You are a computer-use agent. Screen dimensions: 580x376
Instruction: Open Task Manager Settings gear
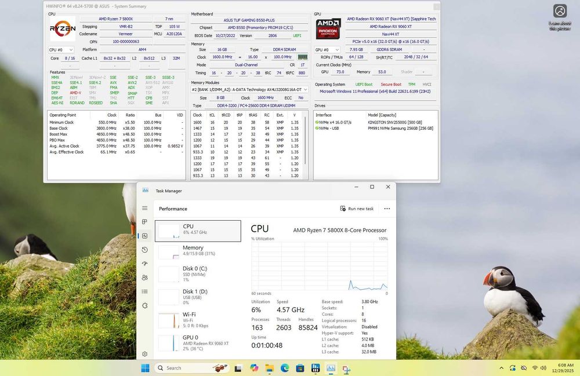[144, 354]
